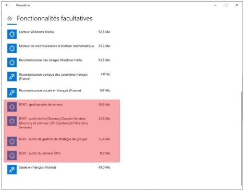Click the mathematical handwriting recognition engine icon
This screenshot has height=191, width=244.
click(x=12, y=48)
